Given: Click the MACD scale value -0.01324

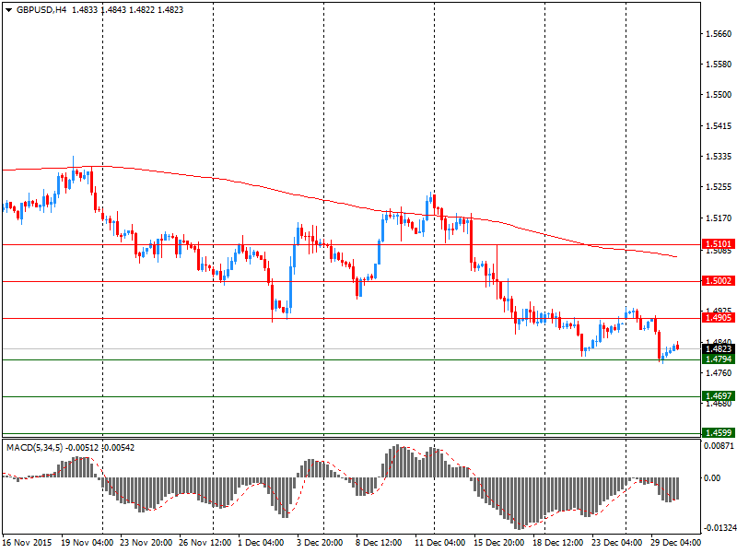Looking at the screenshot, I should tap(719, 528).
